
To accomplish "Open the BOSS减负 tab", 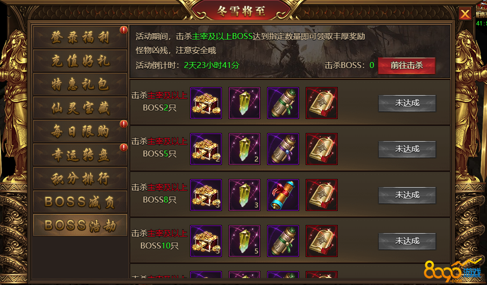I will click(x=80, y=201).
